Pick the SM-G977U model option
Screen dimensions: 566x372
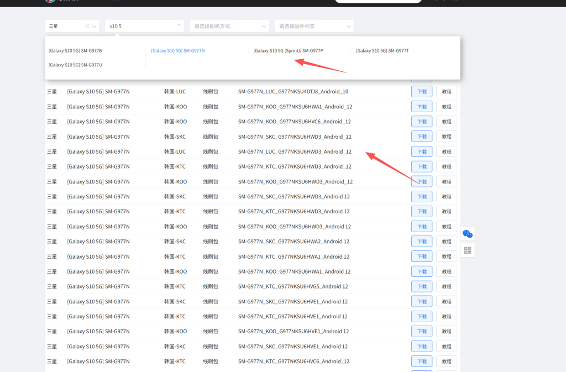(75, 65)
